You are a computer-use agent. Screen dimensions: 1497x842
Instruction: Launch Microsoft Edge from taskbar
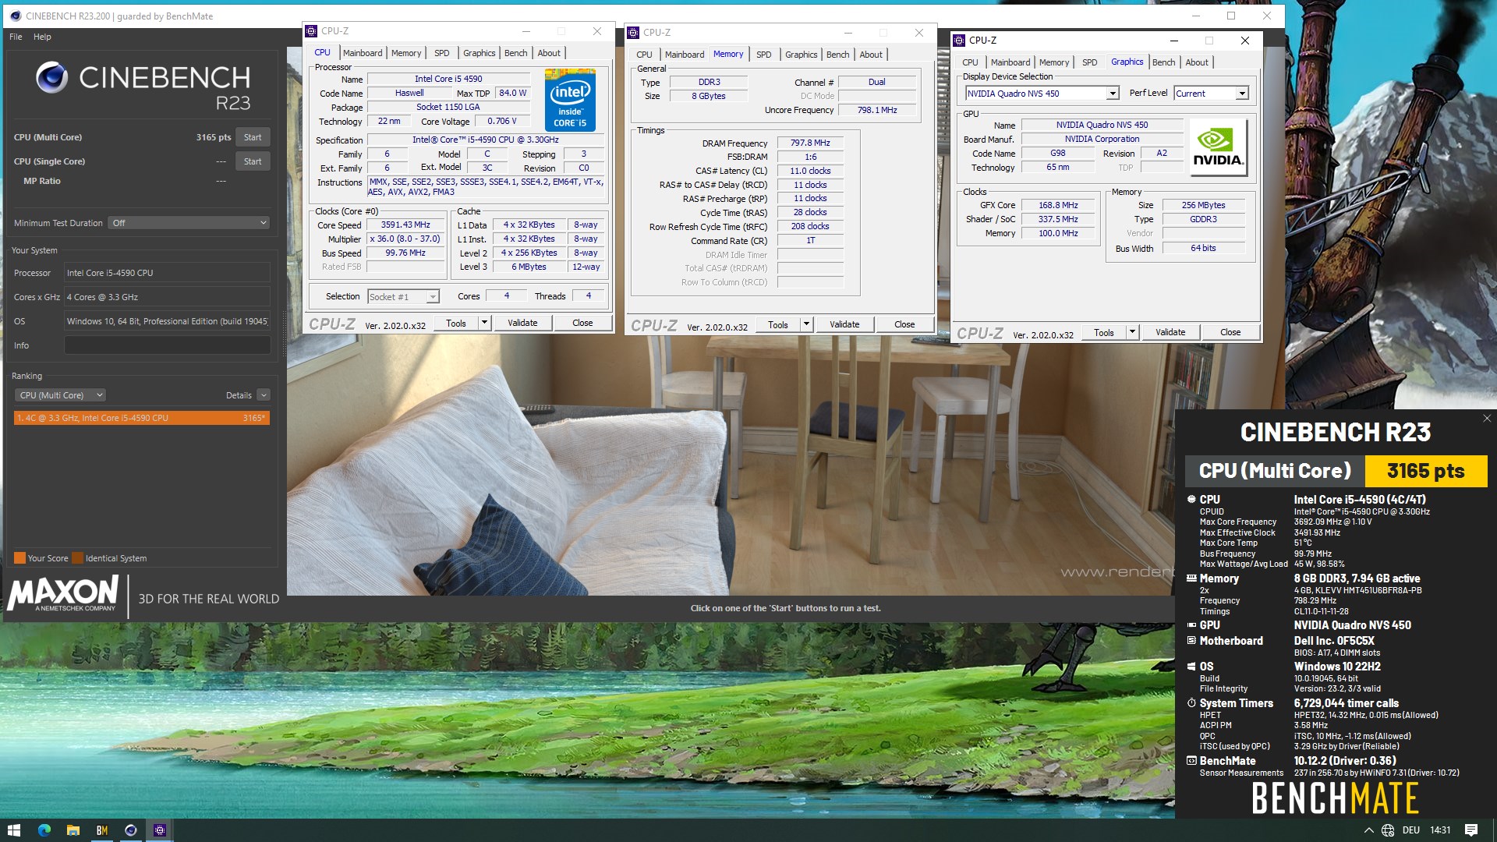(x=44, y=830)
